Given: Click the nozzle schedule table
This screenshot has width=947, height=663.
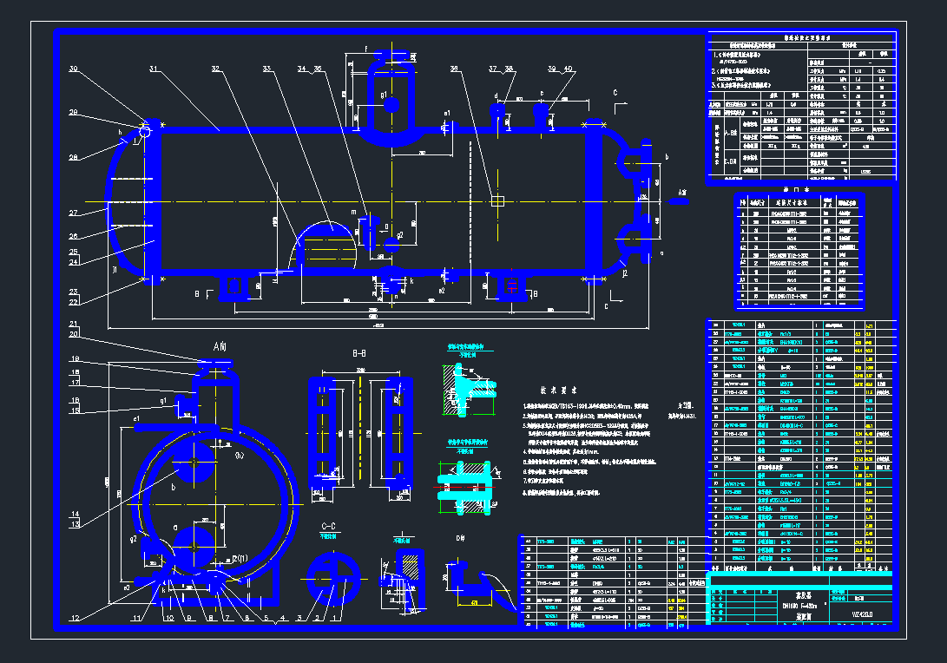Looking at the screenshot, I should pyautogui.click(x=799, y=251).
